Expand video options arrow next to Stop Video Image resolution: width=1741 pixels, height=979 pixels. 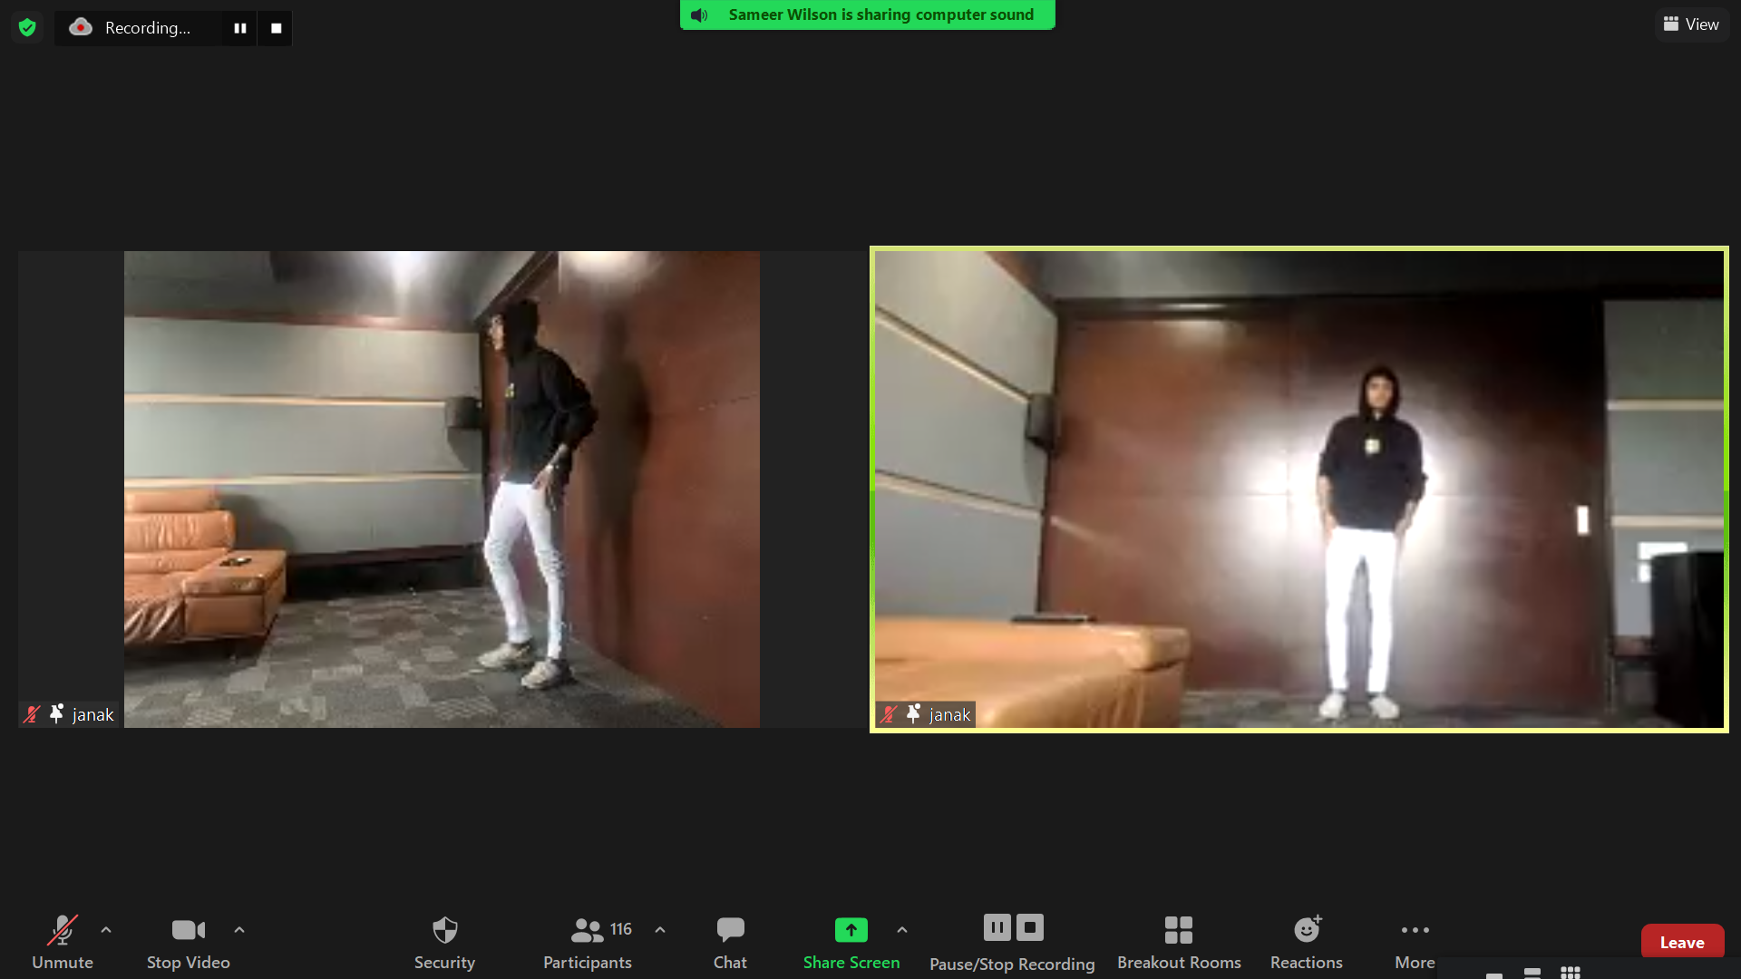tap(239, 930)
